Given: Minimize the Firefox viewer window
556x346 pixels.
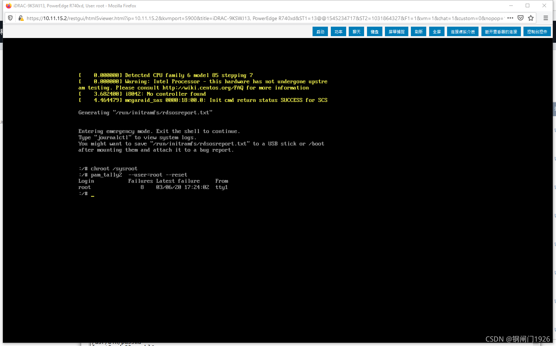Looking at the screenshot, I should click(x=511, y=5).
